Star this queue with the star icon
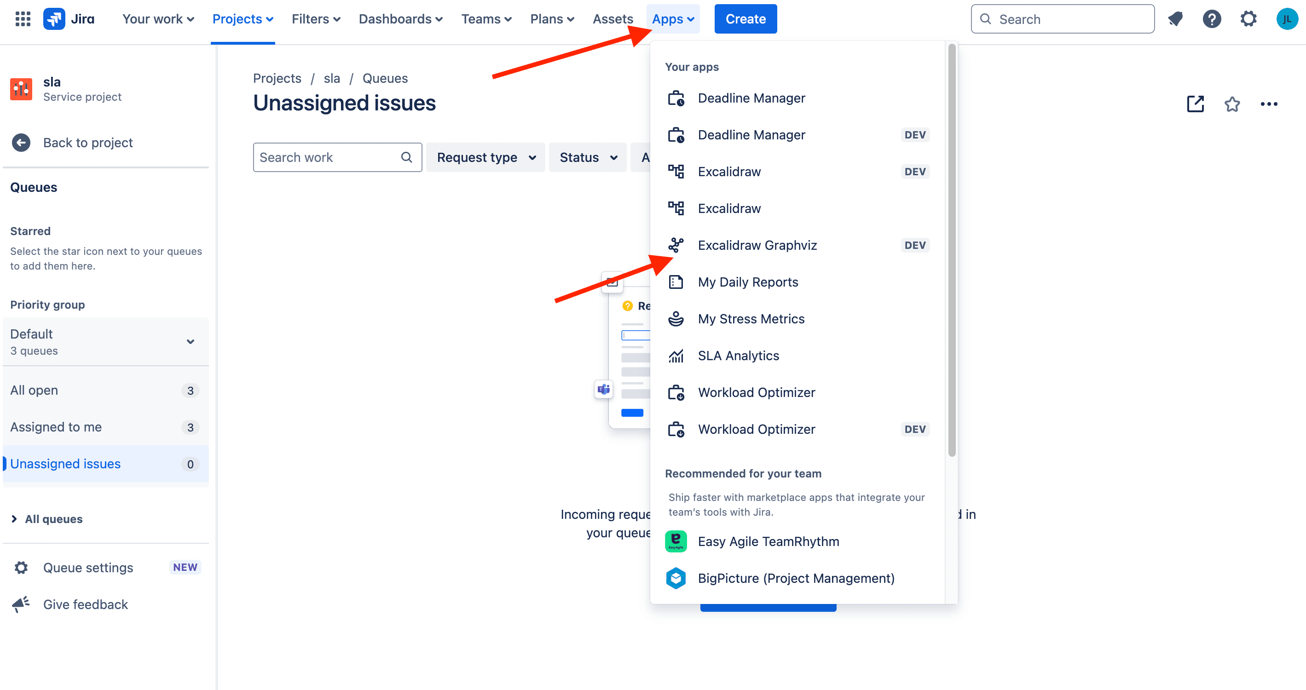Viewport: 1306px width, 690px height. tap(1232, 104)
